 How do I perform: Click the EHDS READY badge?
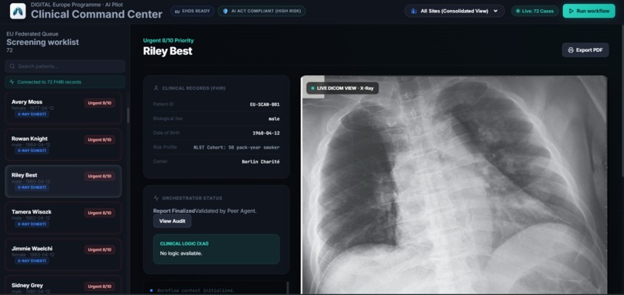pos(193,11)
